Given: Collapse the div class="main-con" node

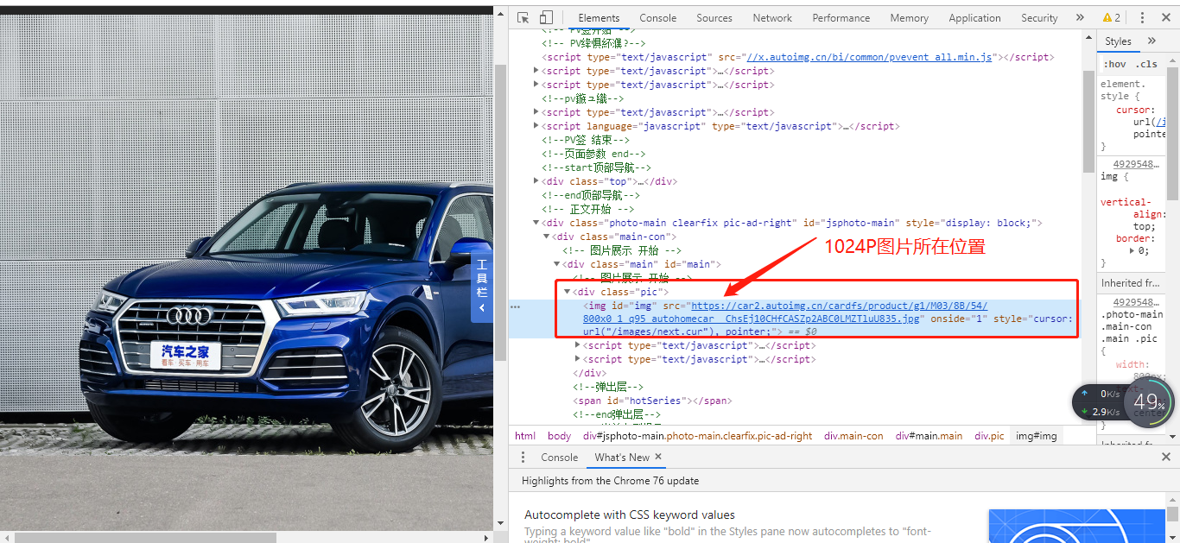Looking at the screenshot, I should coord(547,237).
